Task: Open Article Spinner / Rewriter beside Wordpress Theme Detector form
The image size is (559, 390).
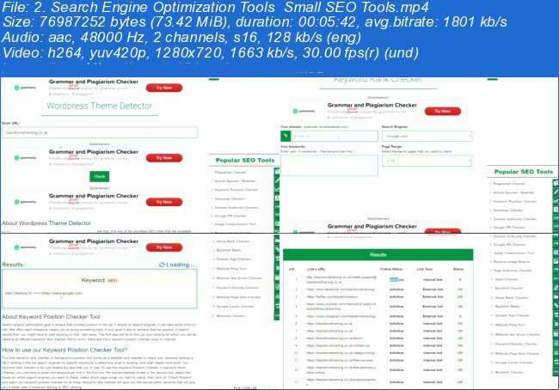Action: tap(235, 181)
